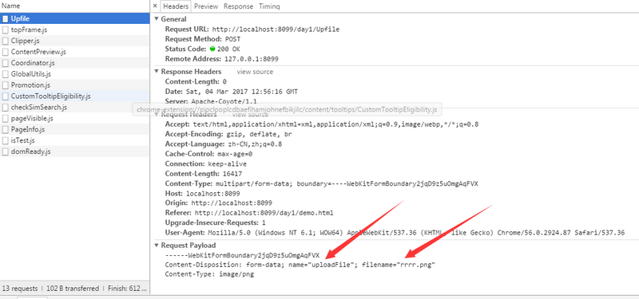Viewport: 639px width, 299px height.
Task: Click the Remote Address 127.0.0.1:8099 value
Action: point(252,59)
